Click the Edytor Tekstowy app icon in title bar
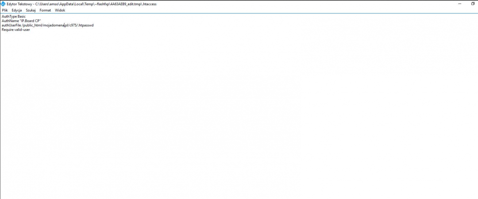478x199 pixels. [3, 4]
